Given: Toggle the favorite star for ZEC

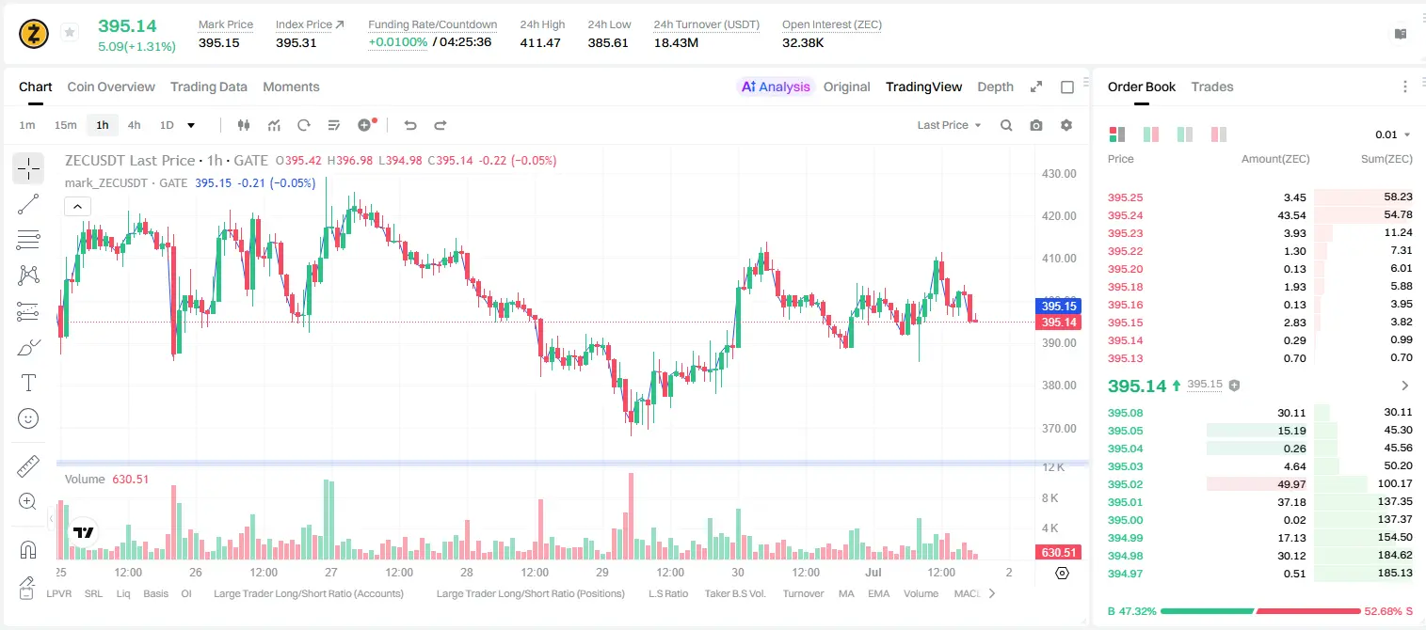Looking at the screenshot, I should point(70,33).
